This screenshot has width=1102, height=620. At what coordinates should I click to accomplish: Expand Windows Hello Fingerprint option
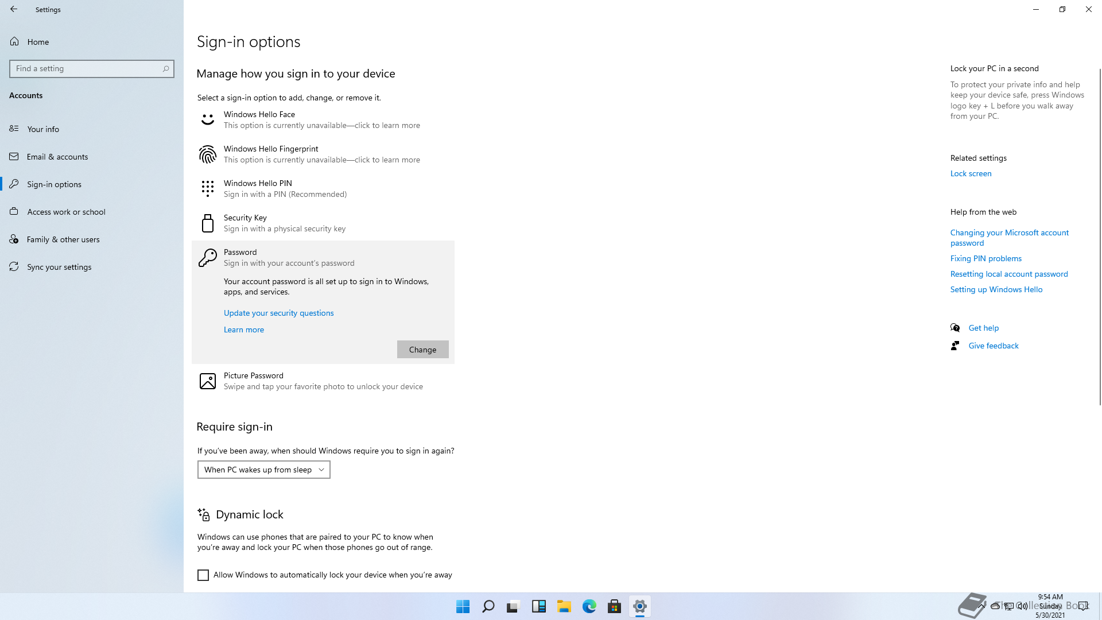click(323, 154)
